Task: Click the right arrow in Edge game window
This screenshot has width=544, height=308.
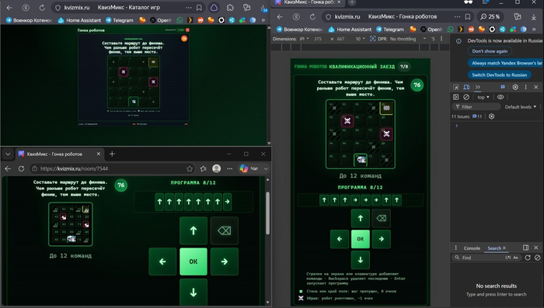Action: click(224, 261)
